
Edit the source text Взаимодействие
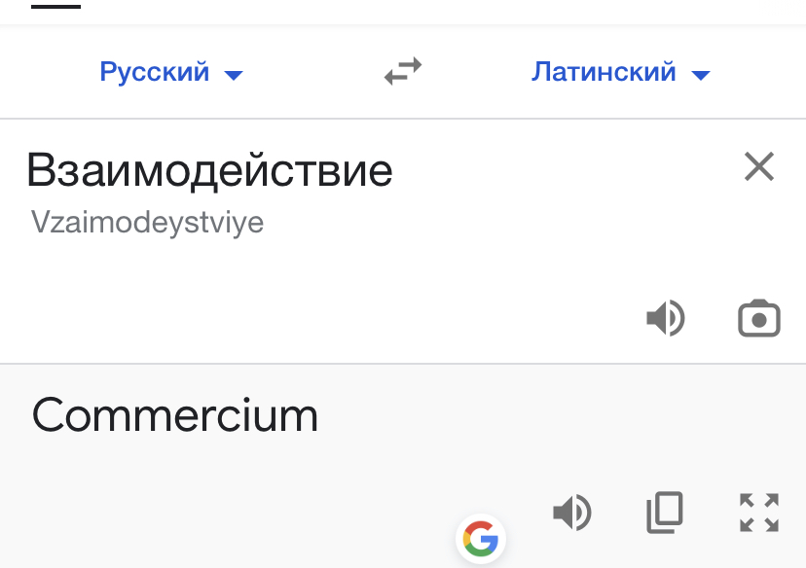click(x=209, y=171)
